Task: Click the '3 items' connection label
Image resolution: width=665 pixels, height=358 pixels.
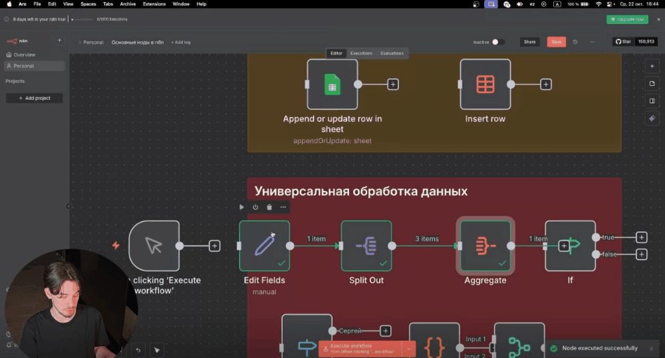Action: click(x=427, y=239)
